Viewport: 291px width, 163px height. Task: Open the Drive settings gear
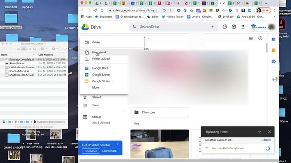(x=234, y=27)
